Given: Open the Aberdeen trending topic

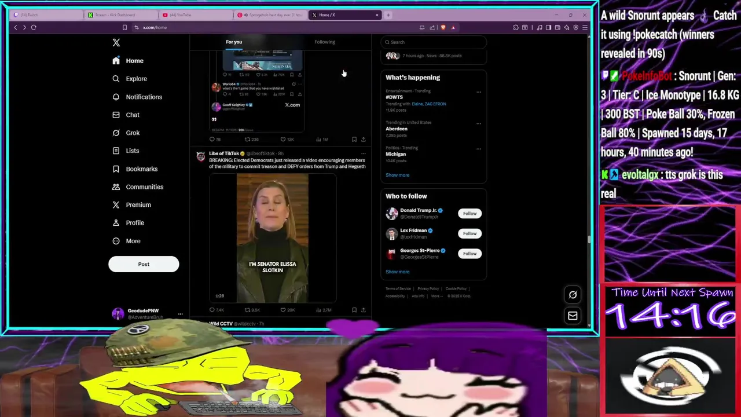Looking at the screenshot, I should coord(397,129).
